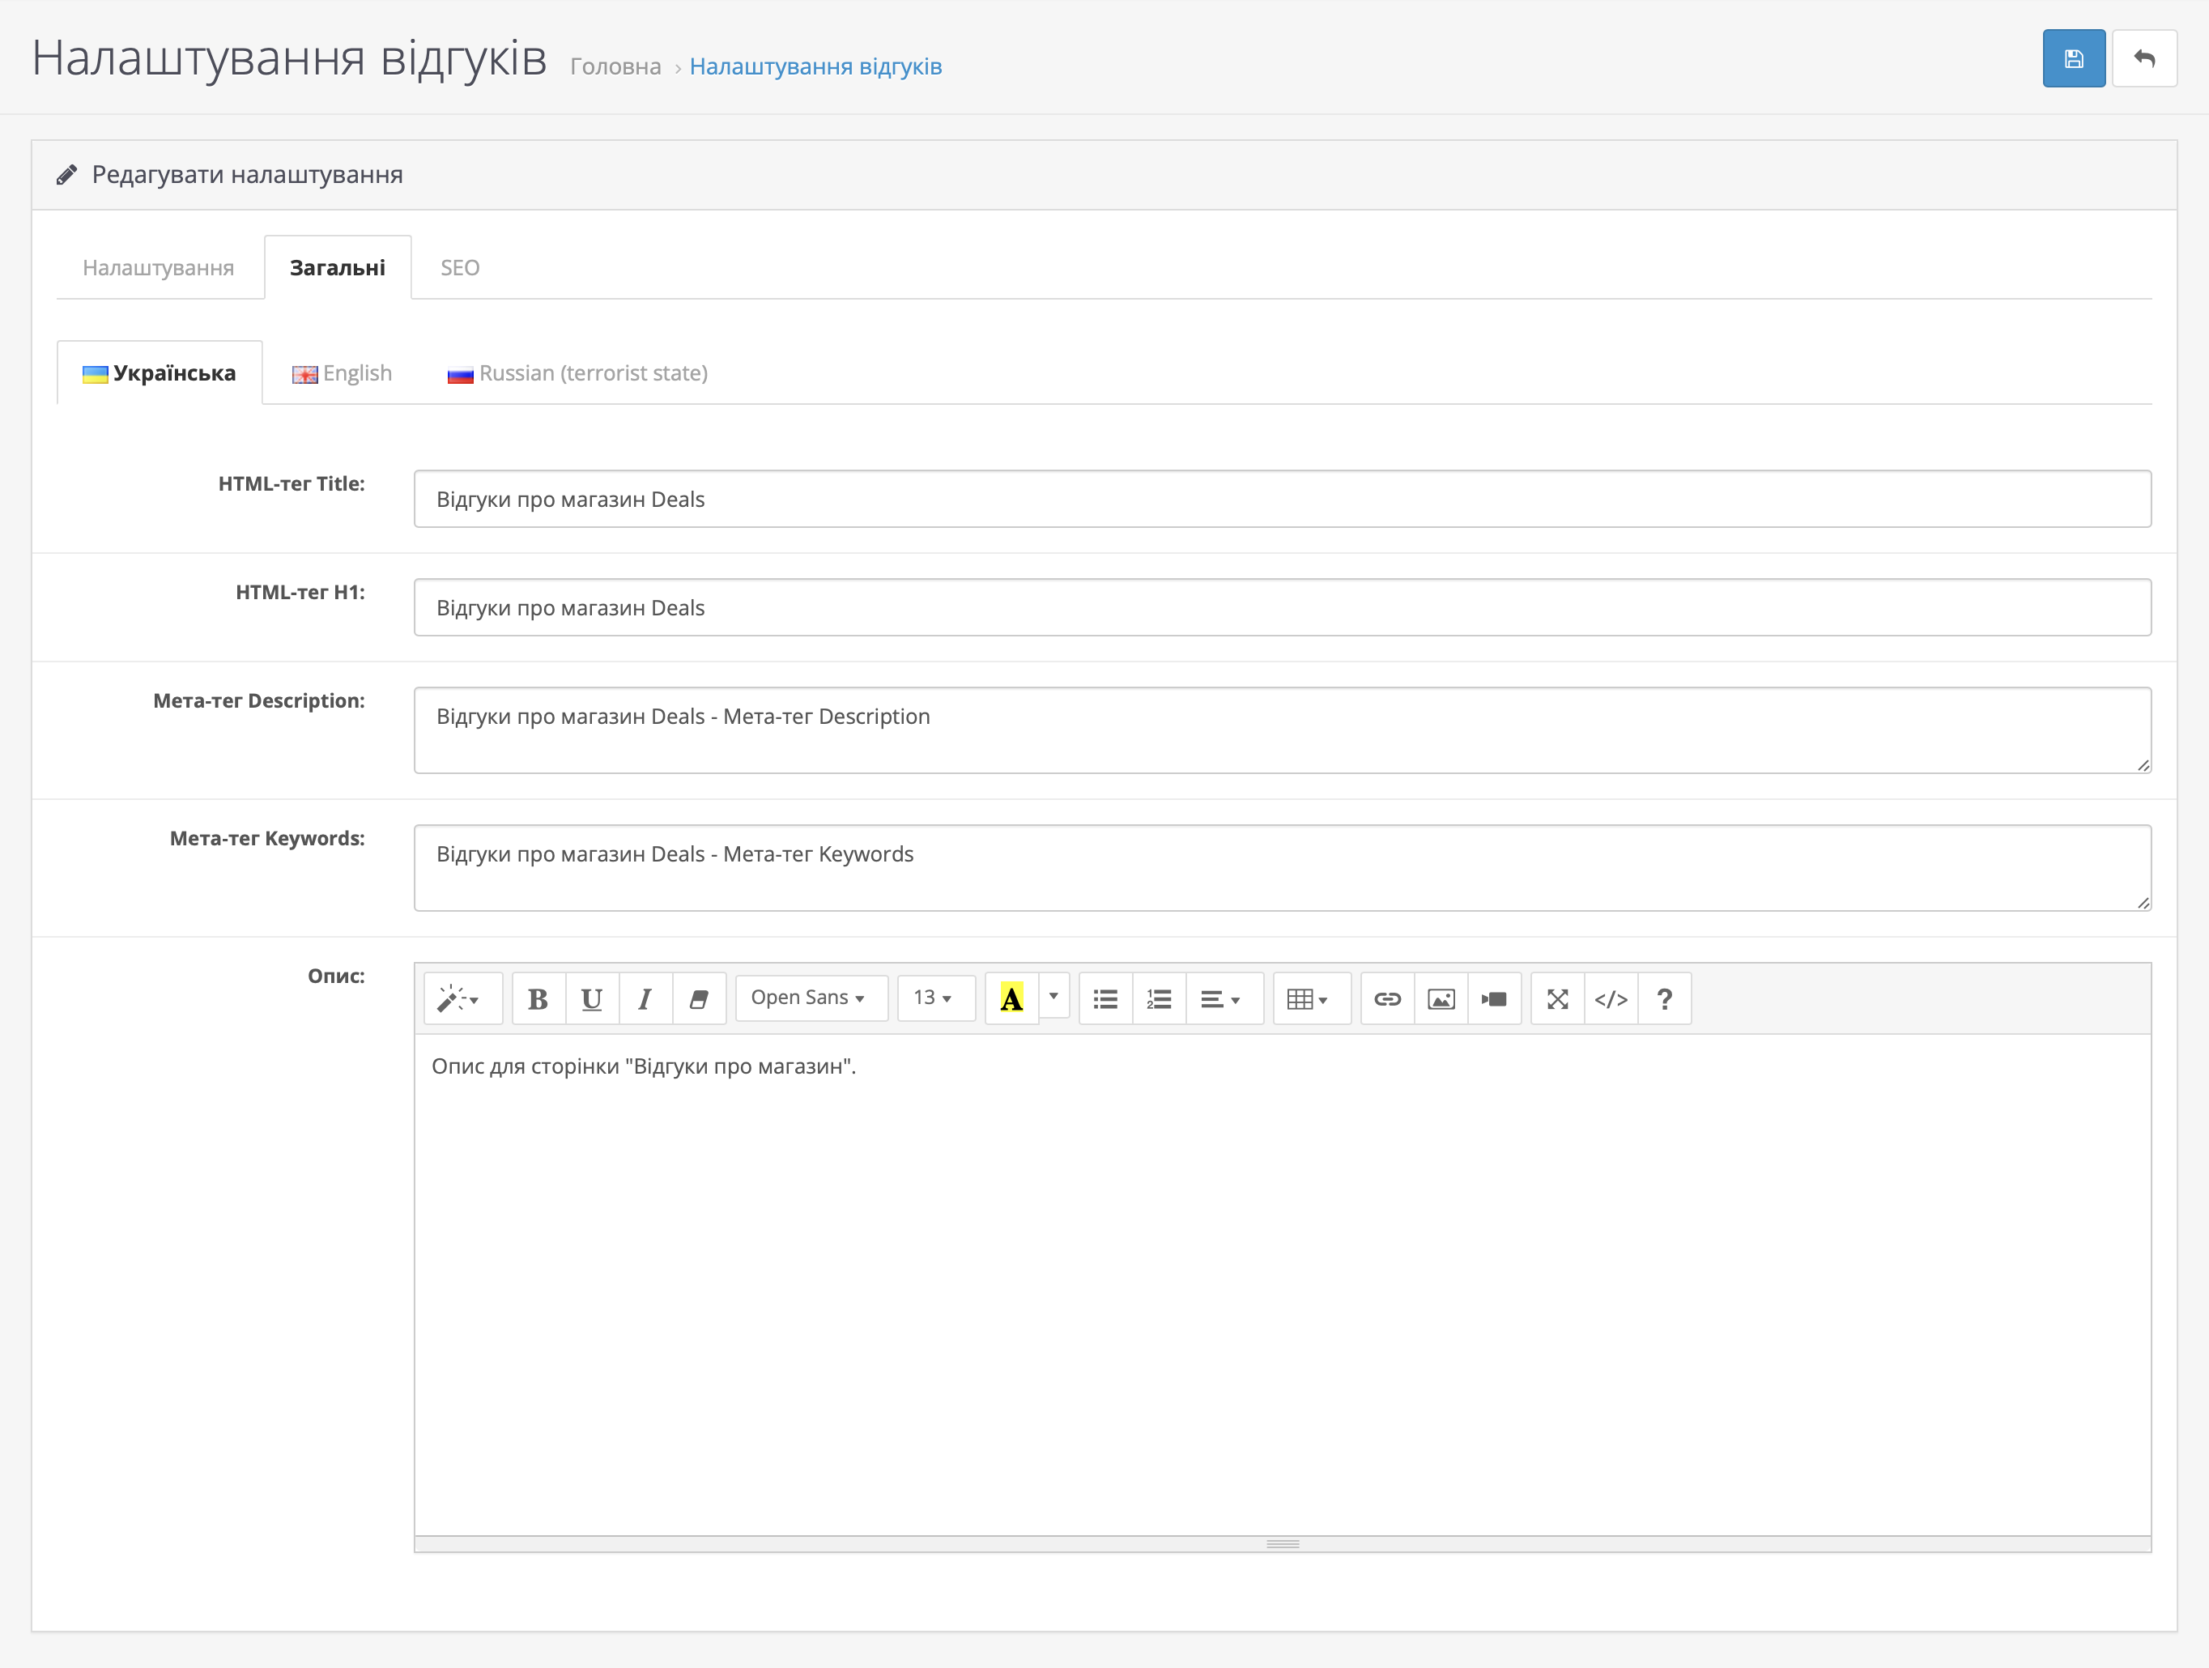Click the back arrow icon button

(2143, 59)
